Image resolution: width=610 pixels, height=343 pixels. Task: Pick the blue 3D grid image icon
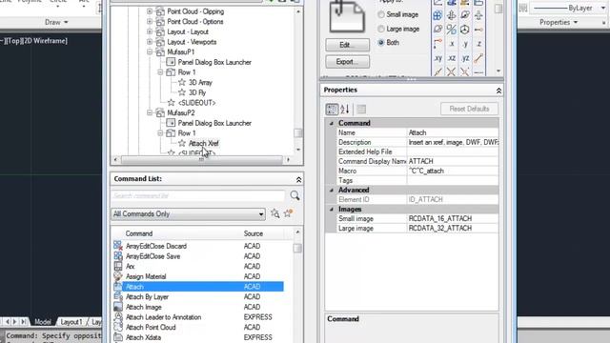(438, 15)
